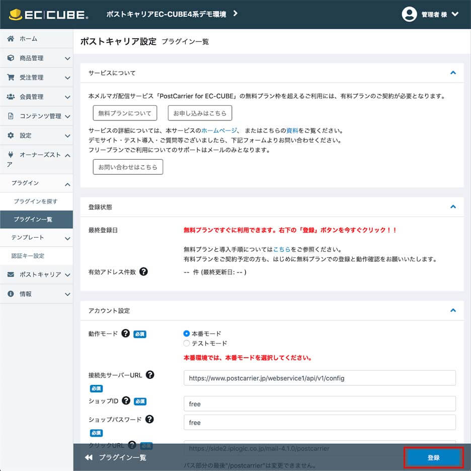
Task: Open the 資料 link
Action: (x=292, y=130)
